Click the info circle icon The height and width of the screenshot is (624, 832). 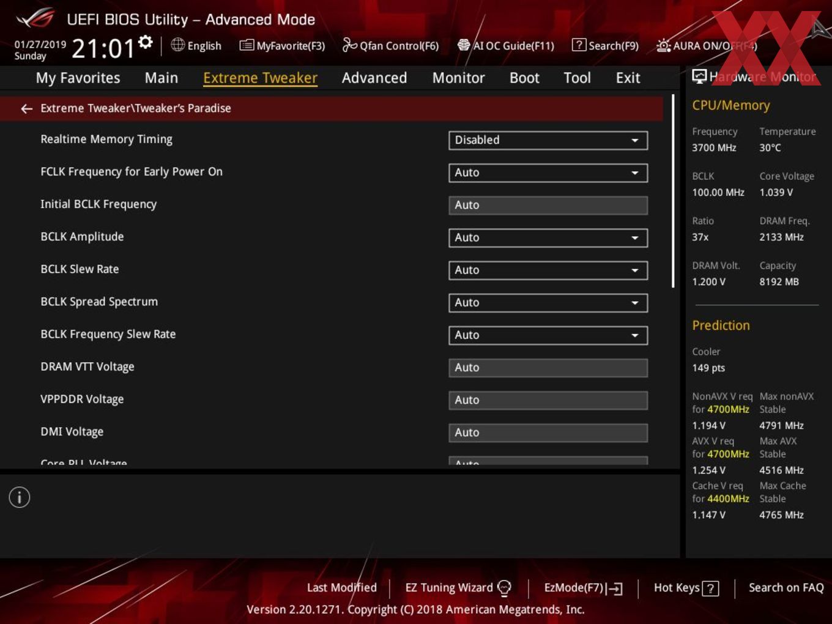(20, 497)
